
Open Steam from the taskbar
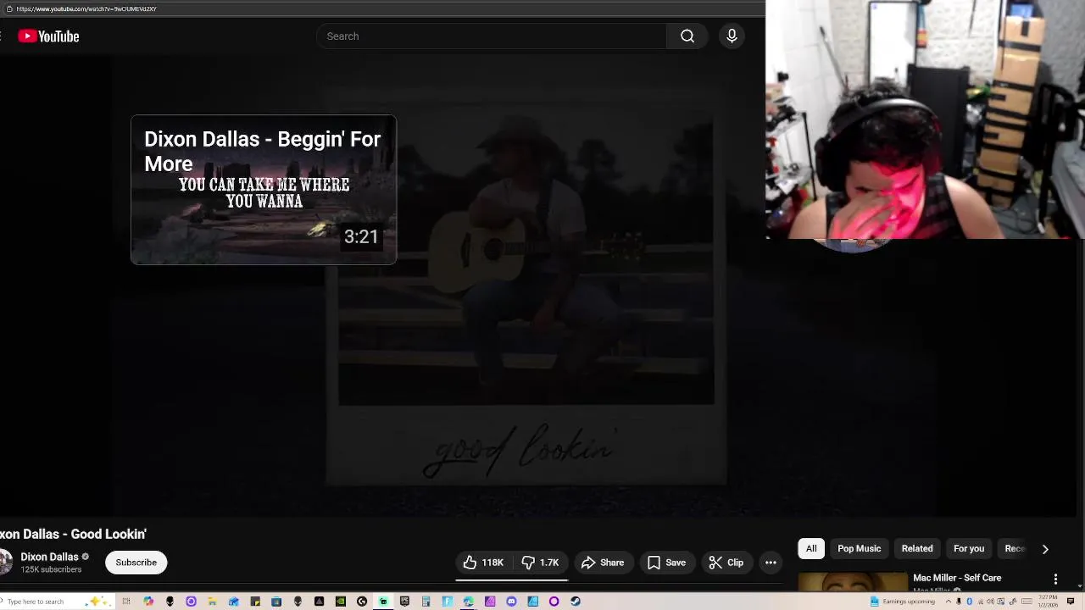(x=576, y=602)
